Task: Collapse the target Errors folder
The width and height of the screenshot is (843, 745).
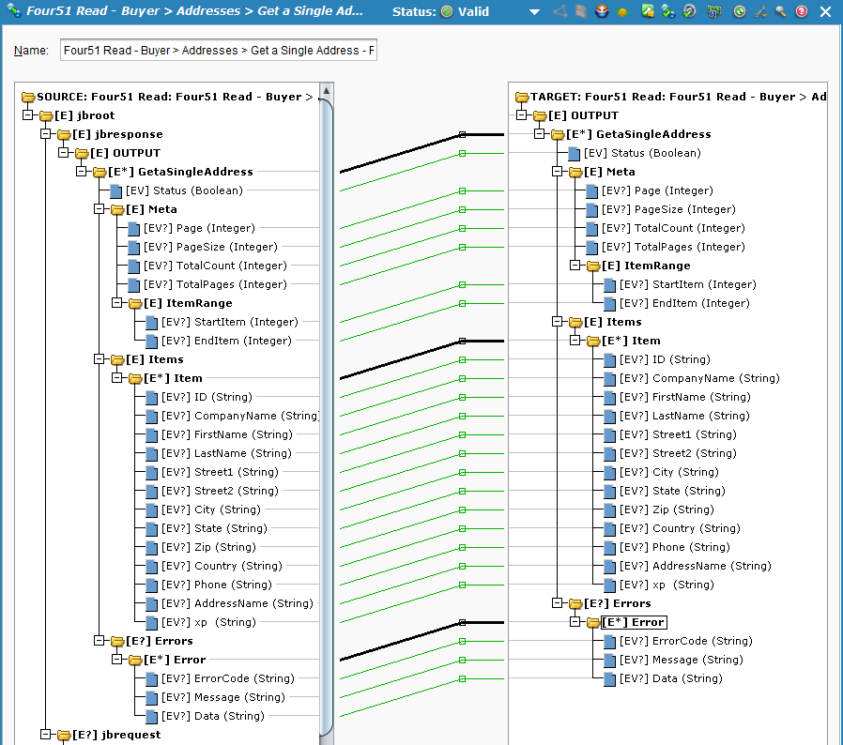Action: 558,603
